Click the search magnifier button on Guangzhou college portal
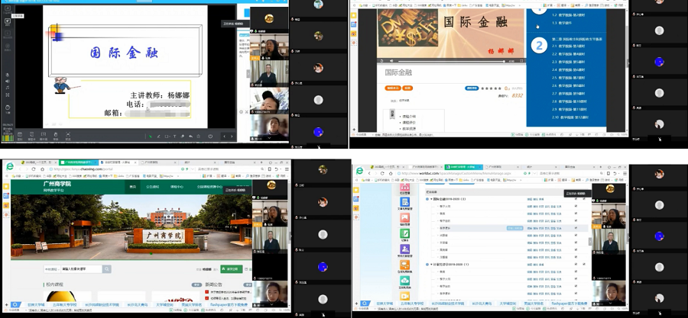Screen dimensions: 688x318 [107, 269]
